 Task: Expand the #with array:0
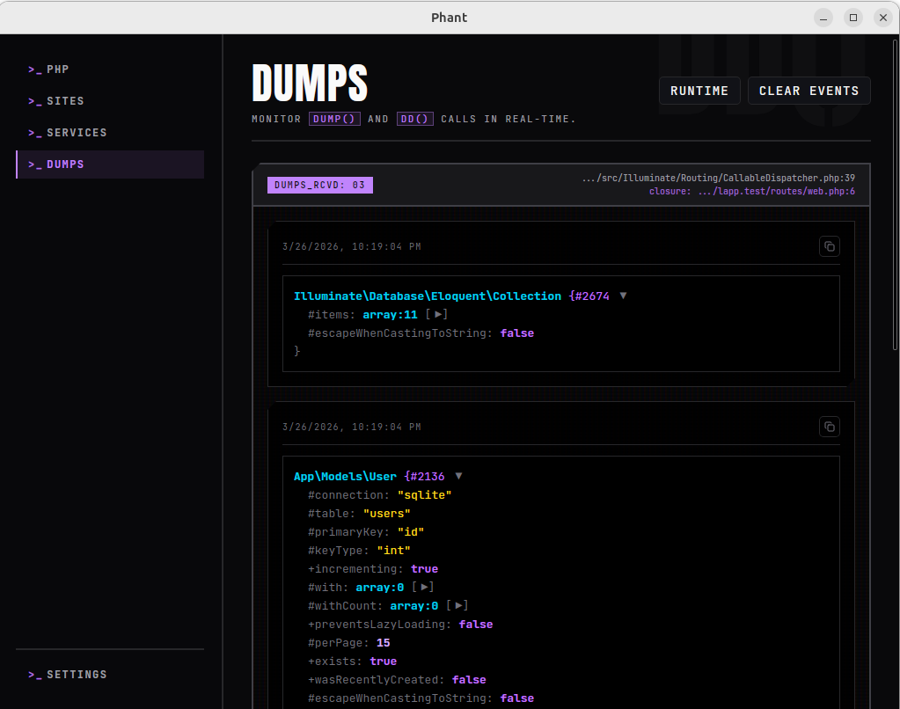(x=424, y=587)
